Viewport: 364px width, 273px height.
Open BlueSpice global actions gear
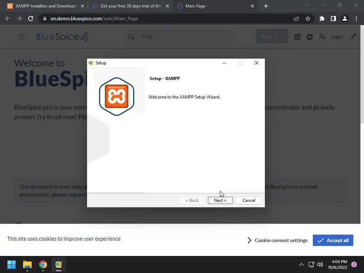click(x=310, y=37)
